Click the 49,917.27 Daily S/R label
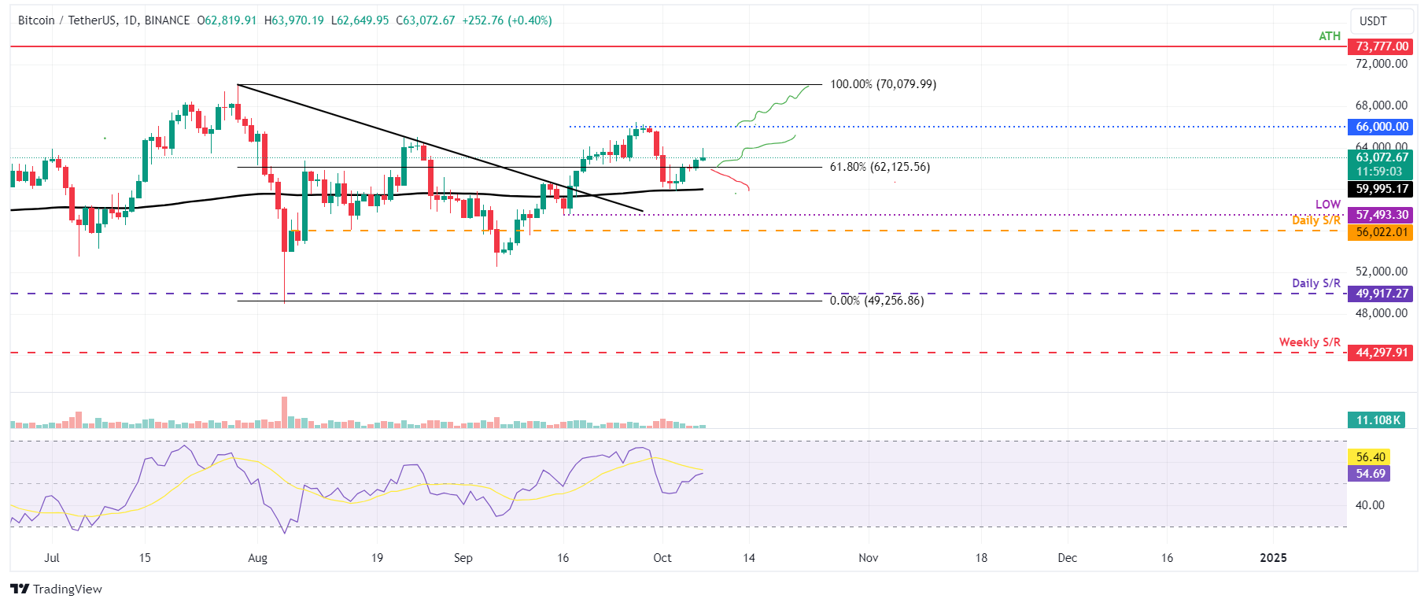1428x606 pixels. (x=1381, y=294)
